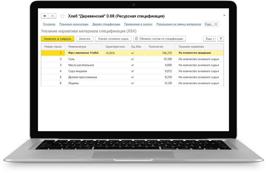Select the 14,50% characteristic cell
This screenshot has height=173, width=266.
[115, 53]
